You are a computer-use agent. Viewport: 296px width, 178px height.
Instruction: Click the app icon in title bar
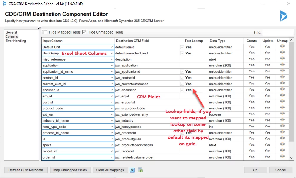[4, 4]
